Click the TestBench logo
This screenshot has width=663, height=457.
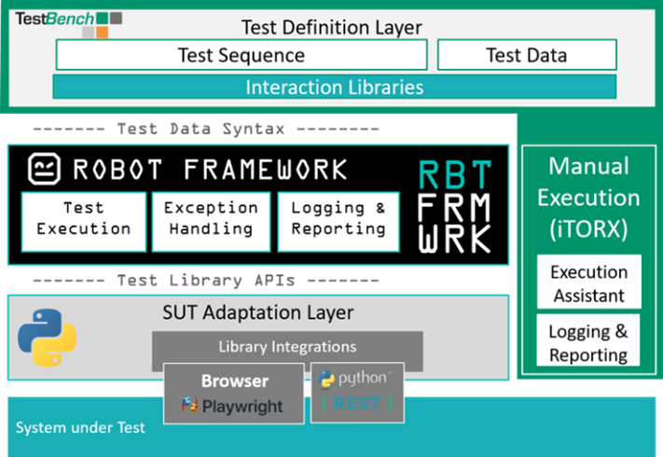pos(69,24)
